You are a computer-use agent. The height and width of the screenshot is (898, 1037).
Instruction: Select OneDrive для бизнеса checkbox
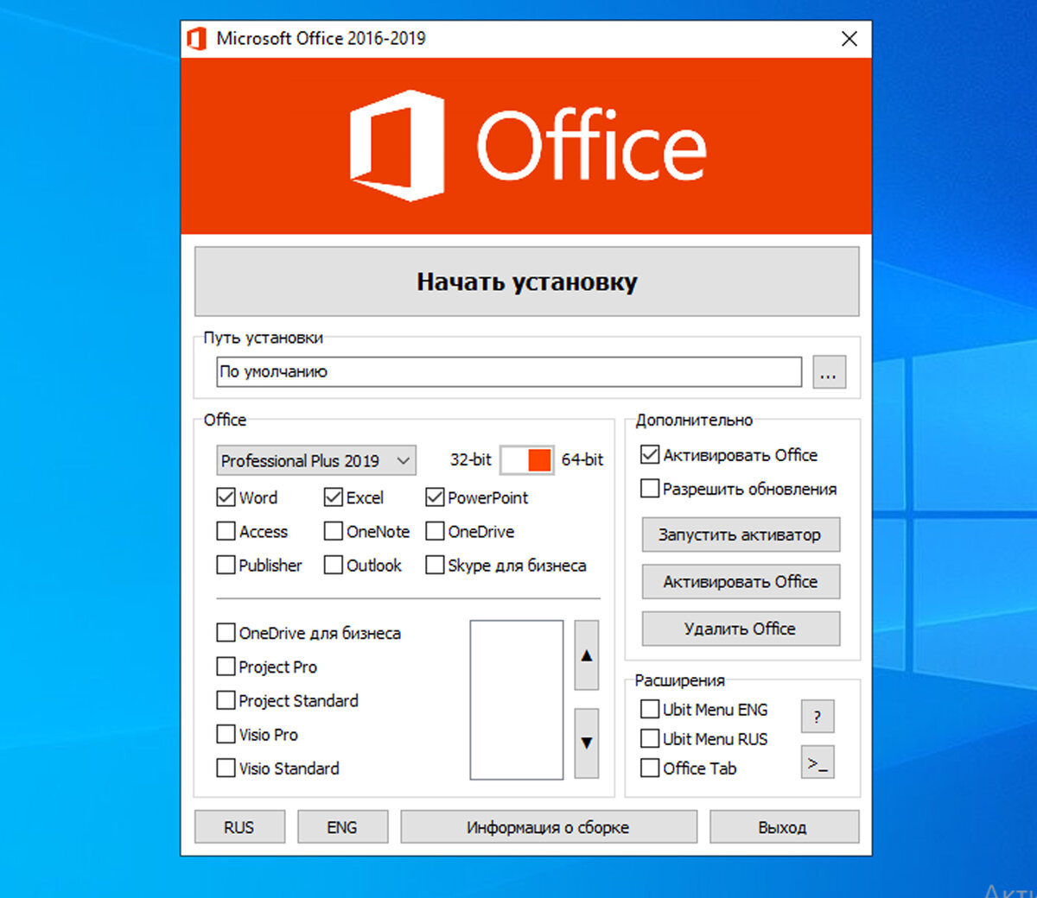click(x=226, y=633)
